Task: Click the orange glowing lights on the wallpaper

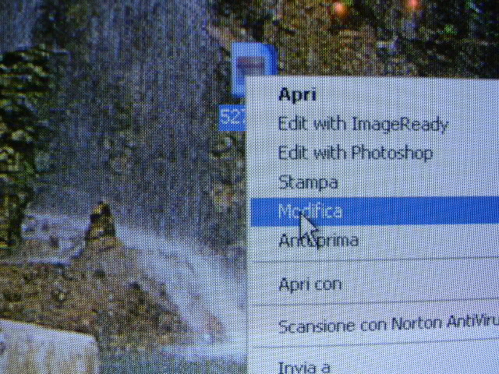Action: 339,9
